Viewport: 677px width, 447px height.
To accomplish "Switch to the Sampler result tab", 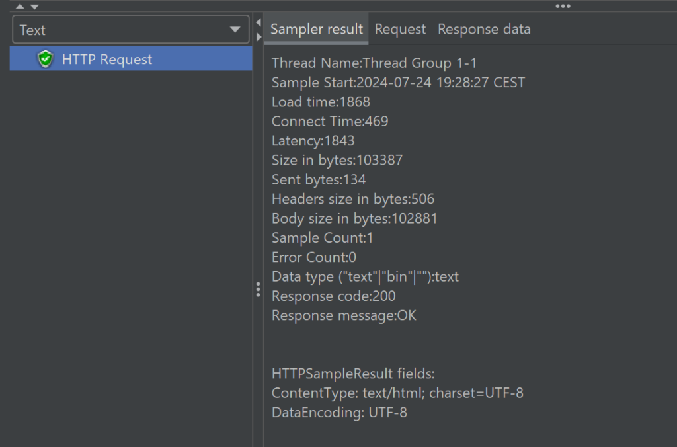I will 317,29.
